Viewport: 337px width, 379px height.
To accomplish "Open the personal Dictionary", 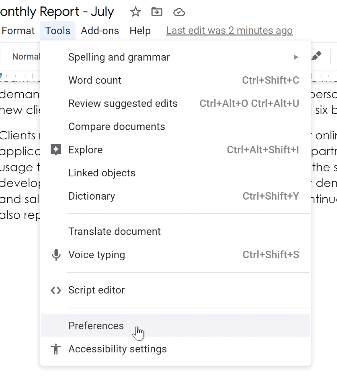I will coord(91,196).
